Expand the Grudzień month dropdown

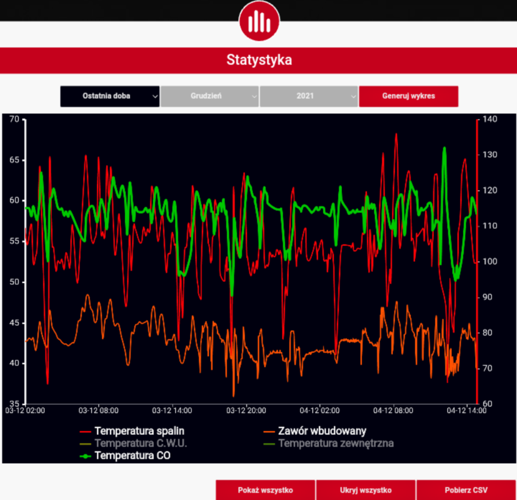point(209,96)
